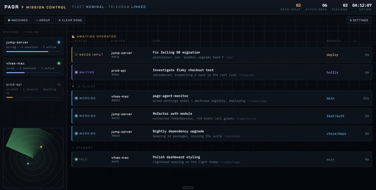This screenshot has width=376, height=190.
Task: Click the ~/shop/api path text
Action: [x=246, y=75]
